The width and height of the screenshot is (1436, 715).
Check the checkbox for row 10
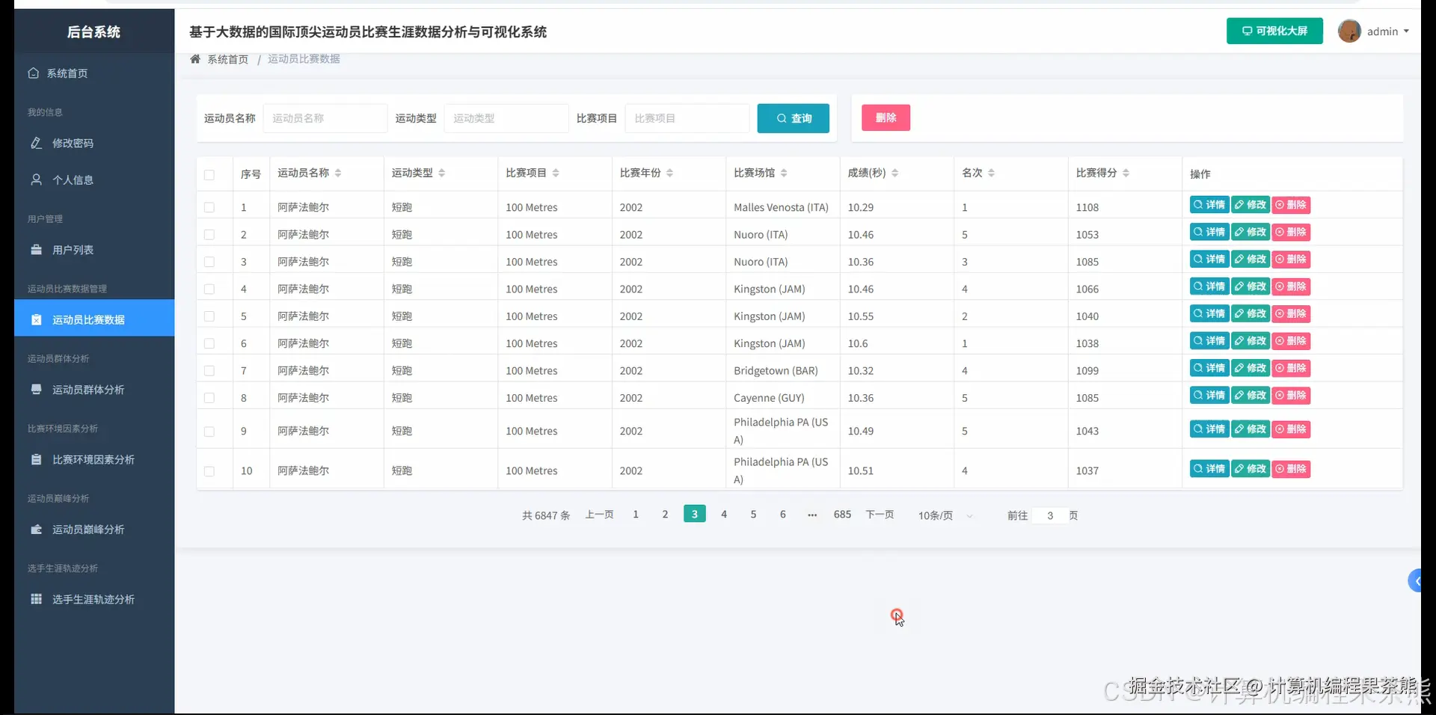coord(209,471)
